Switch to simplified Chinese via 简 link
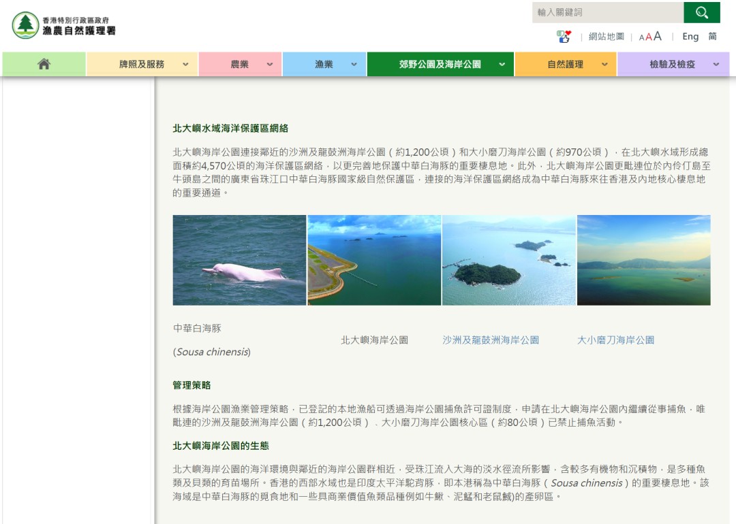The width and height of the screenshot is (736, 524). tap(712, 37)
